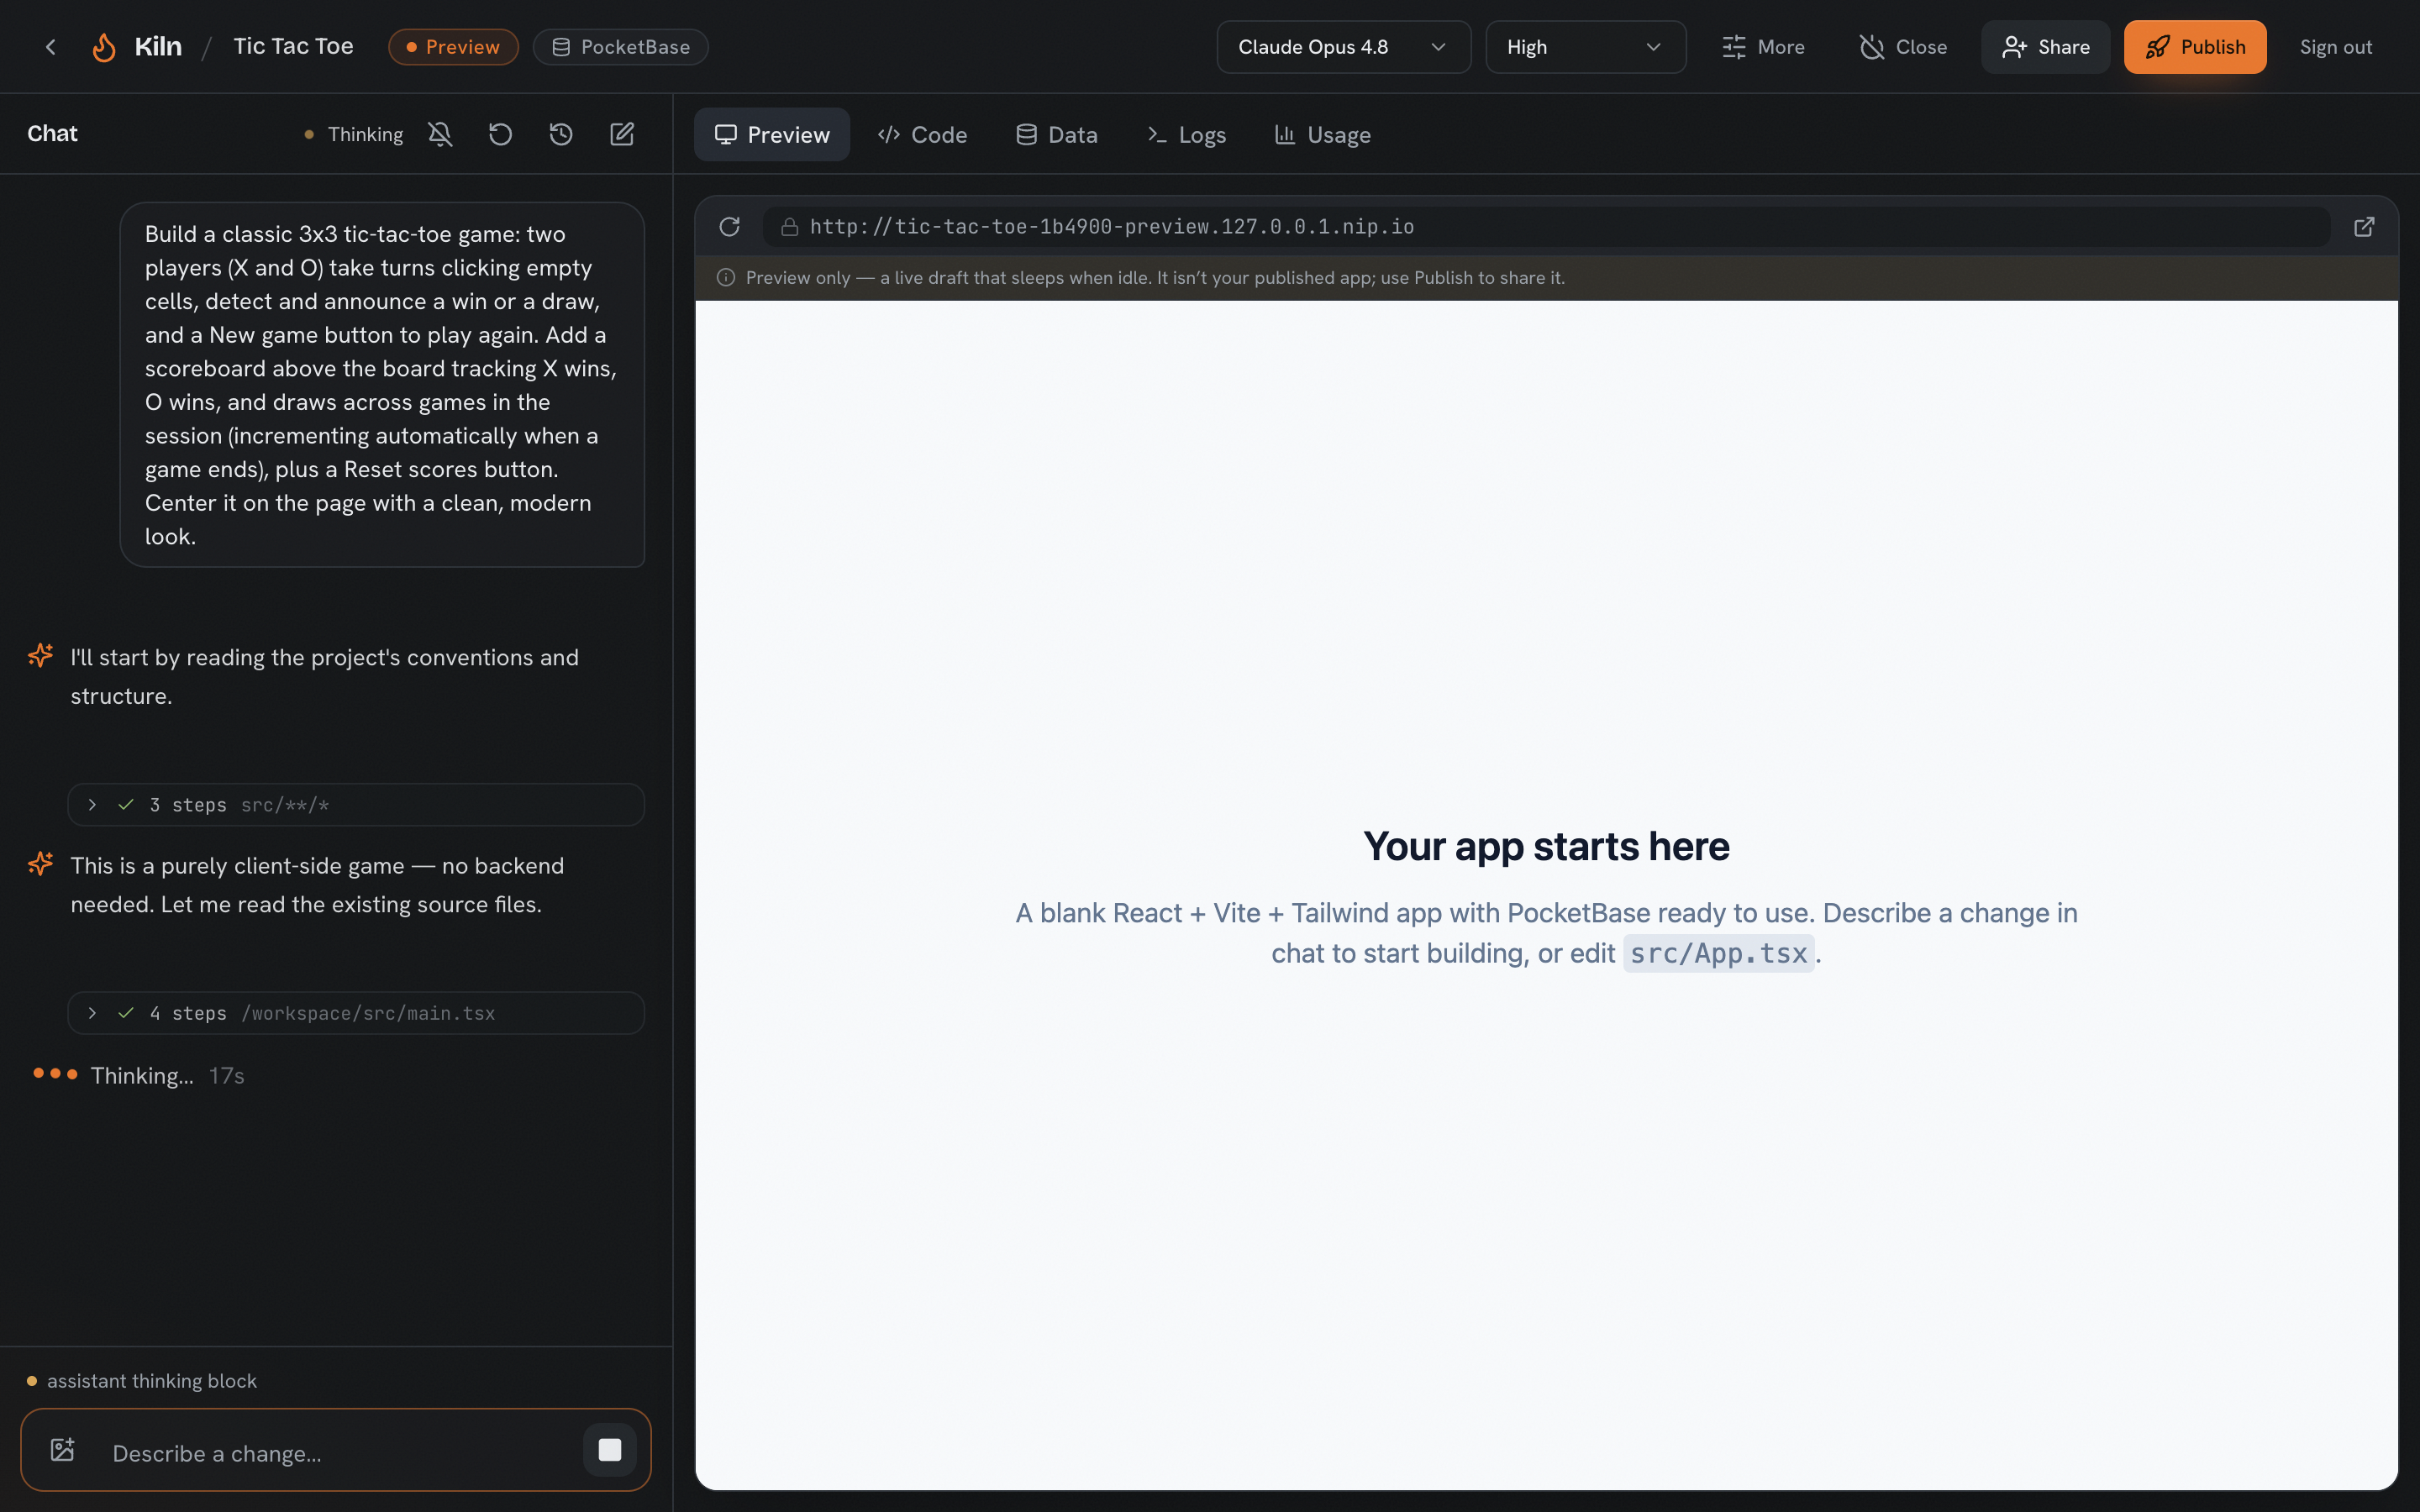Click the retry circular arrow in Chat header
The image size is (2420, 1512).
(x=500, y=134)
